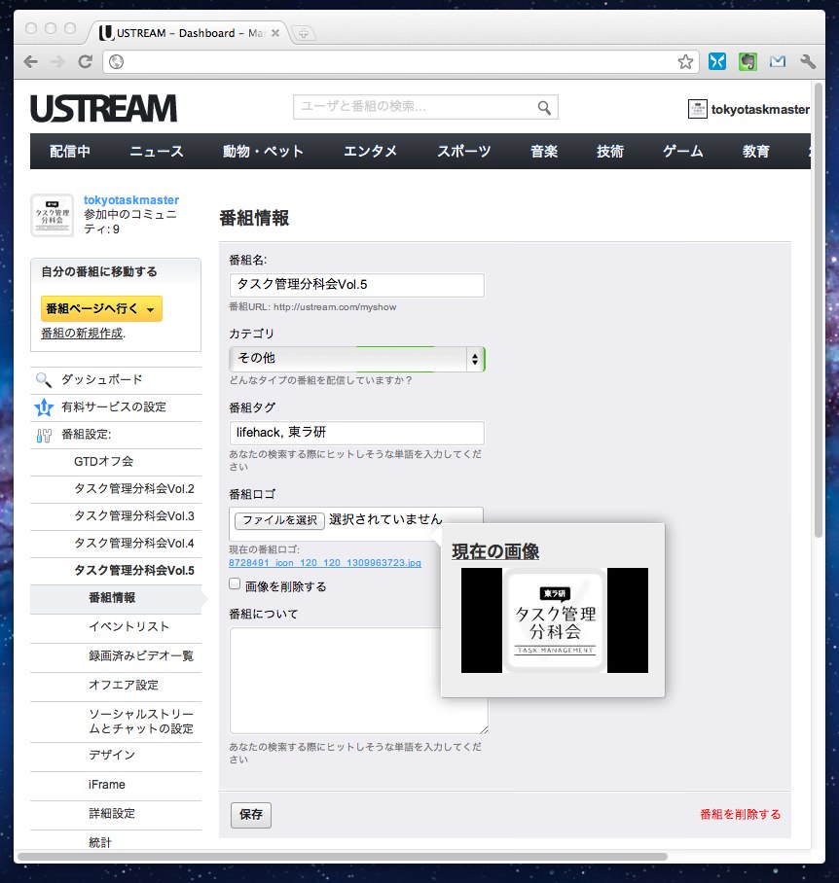Click the globe icon in address bar
This screenshot has height=883, width=839.
click(x=116, y=61)
